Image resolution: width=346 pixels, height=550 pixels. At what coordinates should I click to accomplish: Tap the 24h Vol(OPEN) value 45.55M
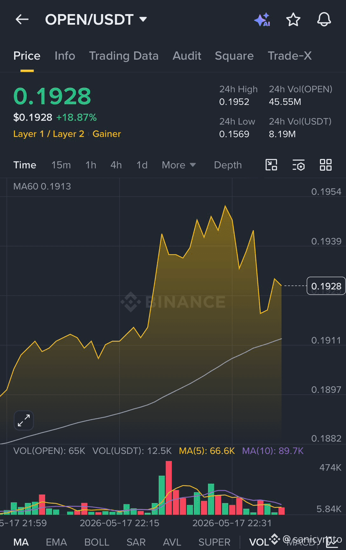coord(285,102)
